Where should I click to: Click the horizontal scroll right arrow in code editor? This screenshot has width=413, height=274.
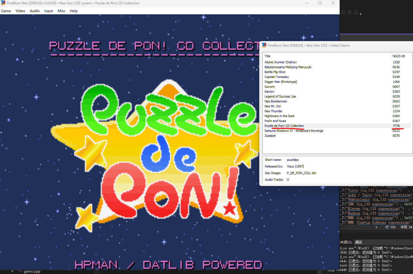click(x=376, y=227)
